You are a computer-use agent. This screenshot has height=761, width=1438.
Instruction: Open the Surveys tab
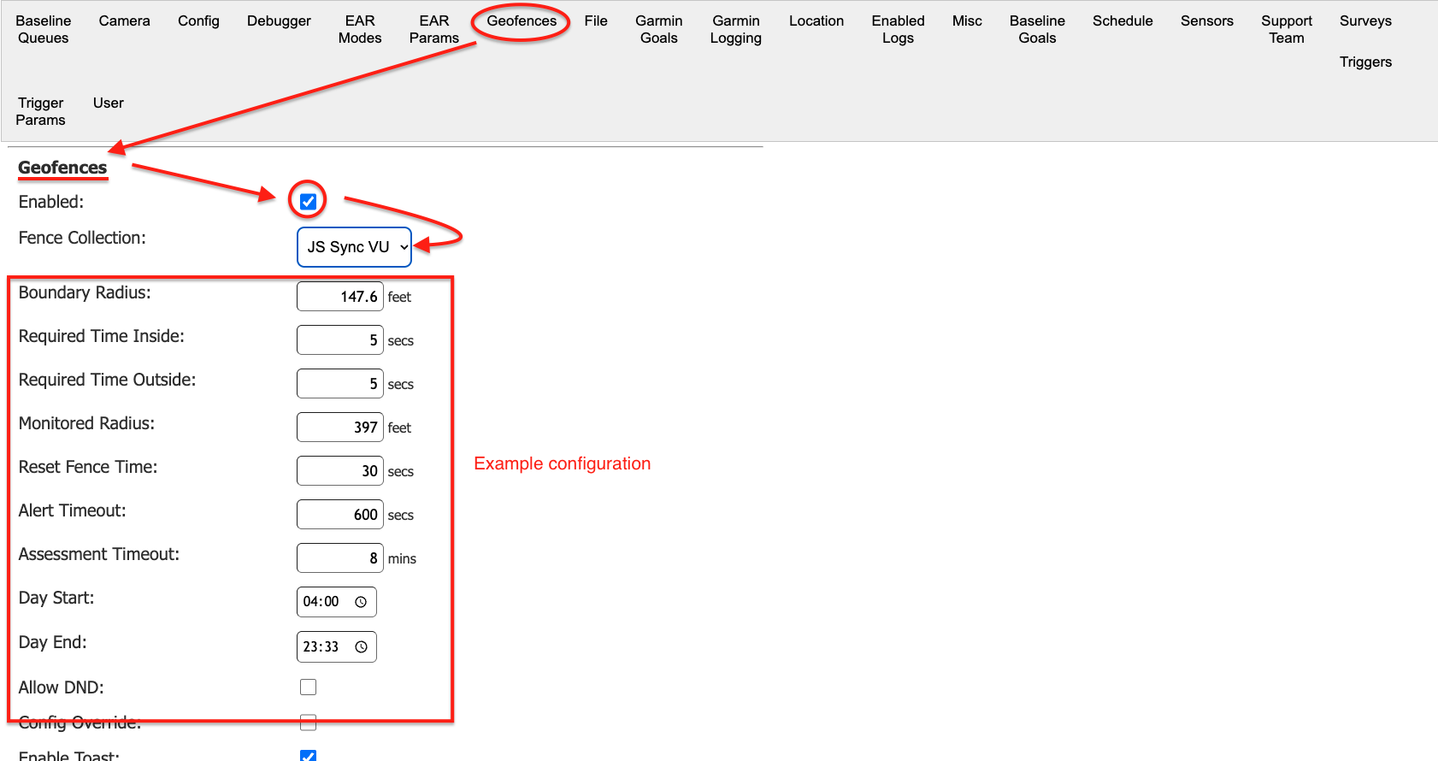pos(1365,21)
